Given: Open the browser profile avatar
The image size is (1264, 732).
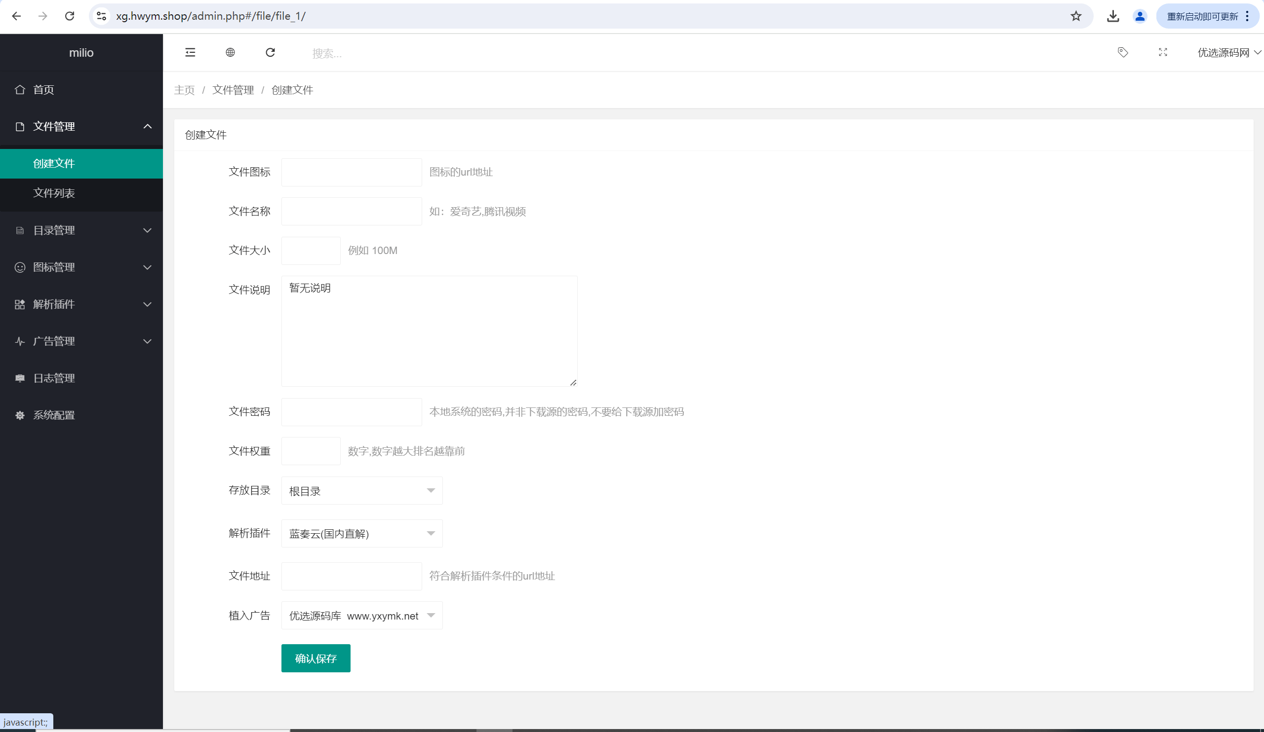Looking at the screenshot, I should tap(1140, 16).
